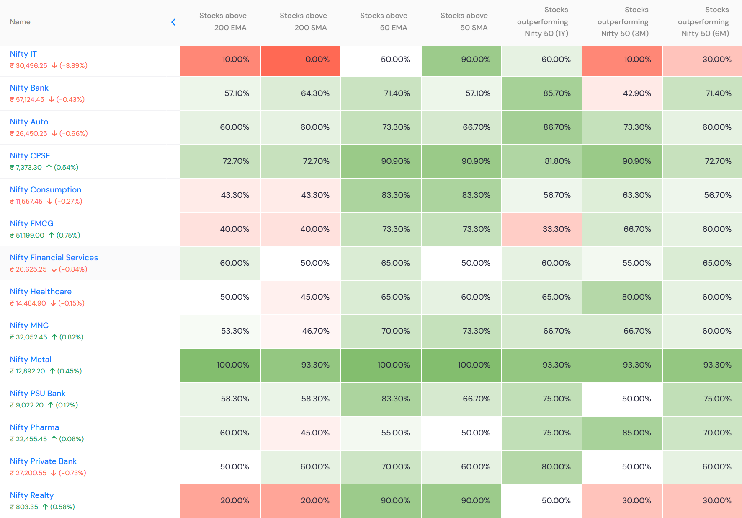Sort by Stocks above 200 SMA header
This screenshot has height=518, width=742.
pyautogui.click(x=303, y=22)
